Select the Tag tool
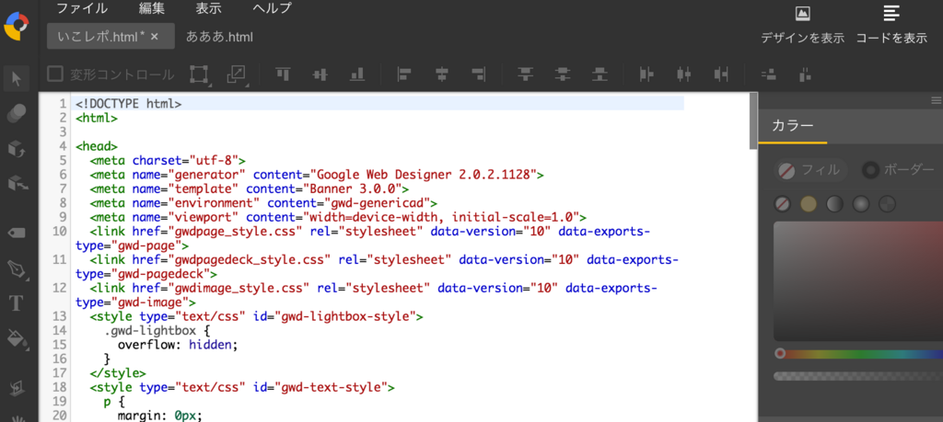The image size is (943, 422). 17,233
